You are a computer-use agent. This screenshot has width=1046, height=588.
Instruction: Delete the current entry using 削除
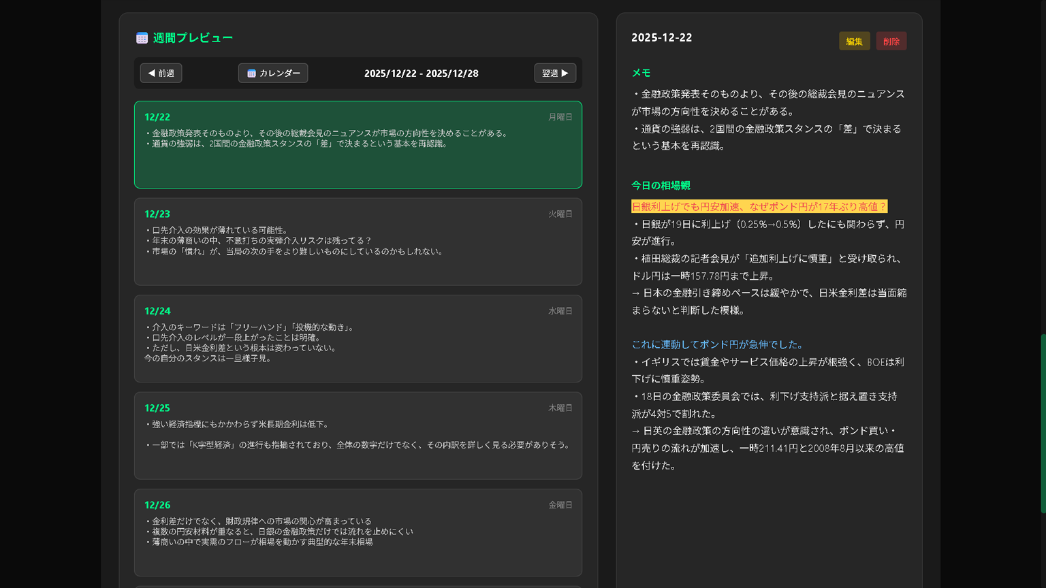[891, 41]
